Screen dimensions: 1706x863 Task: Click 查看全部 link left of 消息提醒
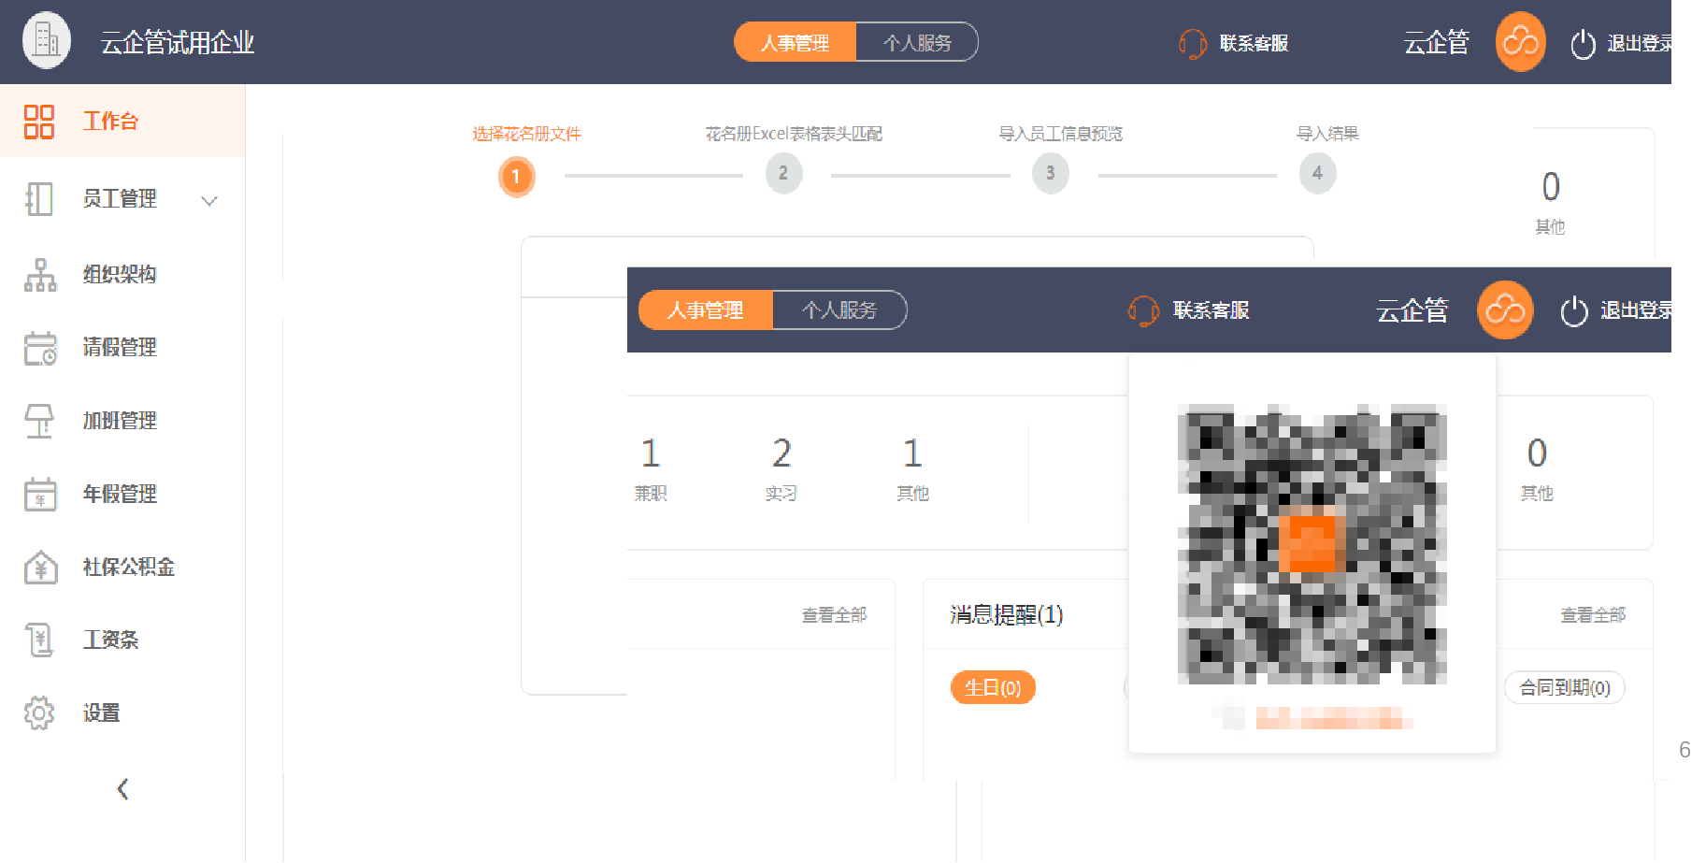(834, 614)
